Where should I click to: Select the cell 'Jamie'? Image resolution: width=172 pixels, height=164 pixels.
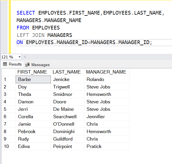pos(33,124)
